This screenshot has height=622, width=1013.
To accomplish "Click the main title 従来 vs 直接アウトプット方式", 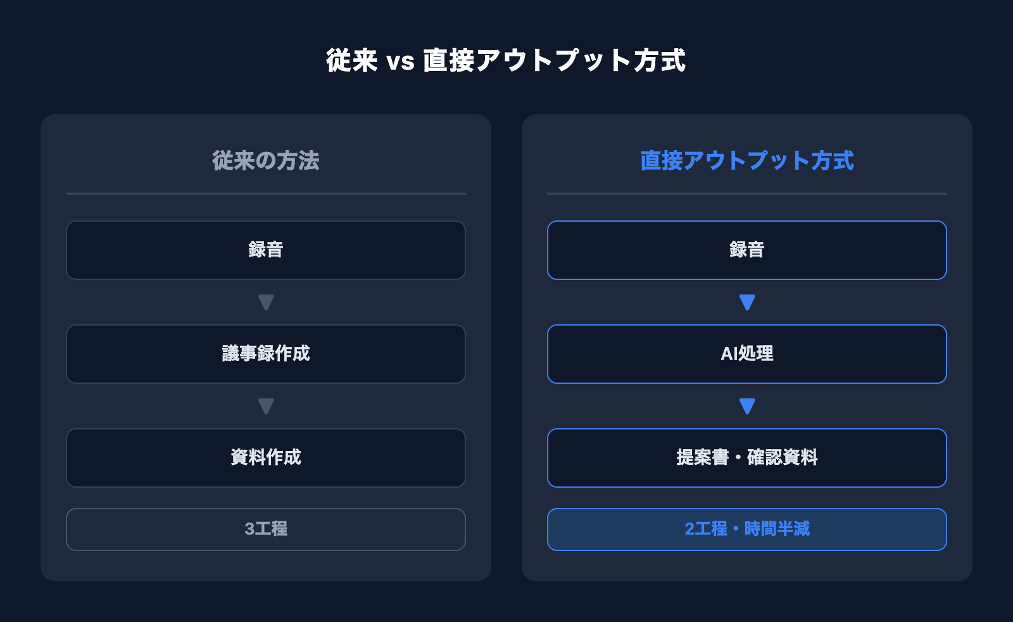I will [506, 61].
